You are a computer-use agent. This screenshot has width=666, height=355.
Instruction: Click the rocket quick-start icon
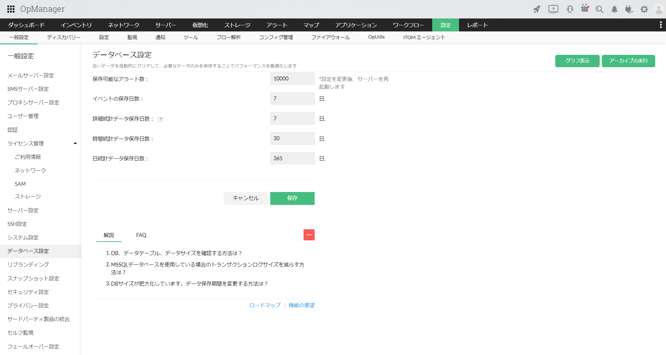[x=537, y=9]
